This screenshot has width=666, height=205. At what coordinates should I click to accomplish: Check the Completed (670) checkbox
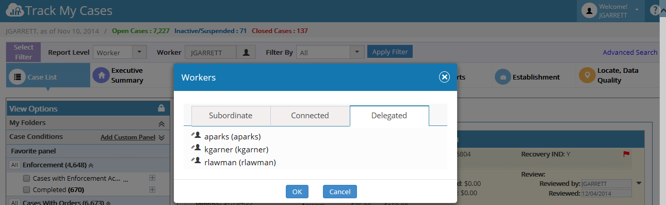[27, 190]
